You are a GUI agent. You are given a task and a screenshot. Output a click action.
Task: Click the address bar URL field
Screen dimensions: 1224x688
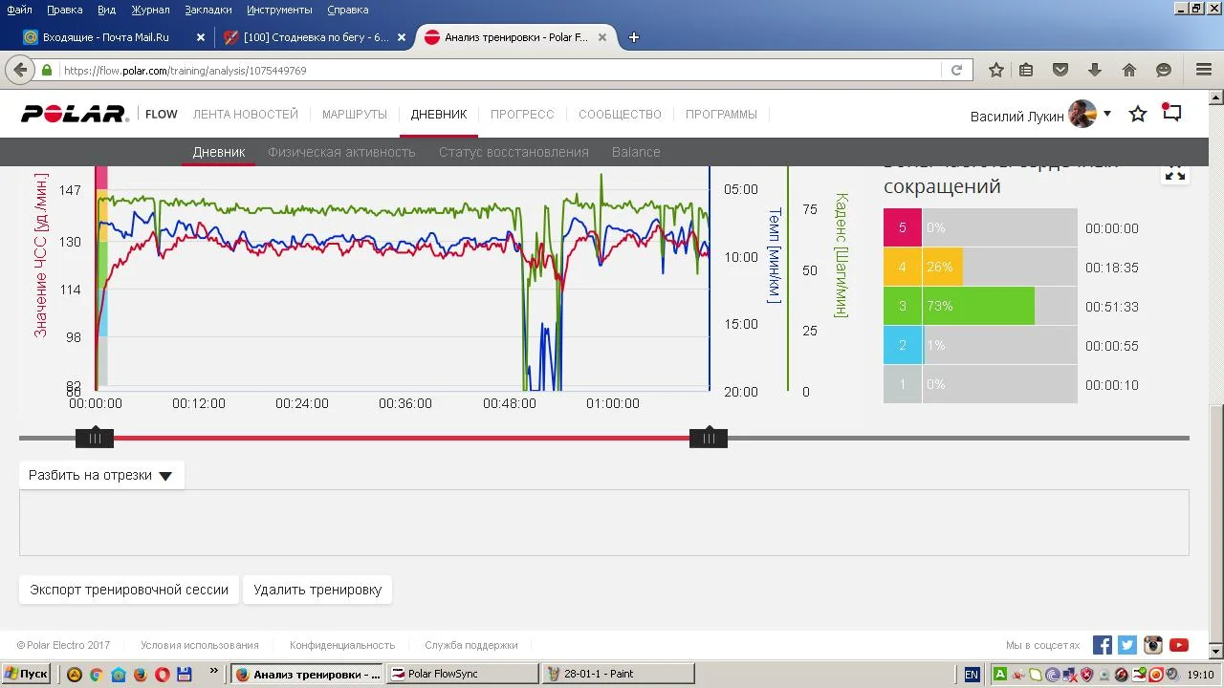[x=500, y=70]
